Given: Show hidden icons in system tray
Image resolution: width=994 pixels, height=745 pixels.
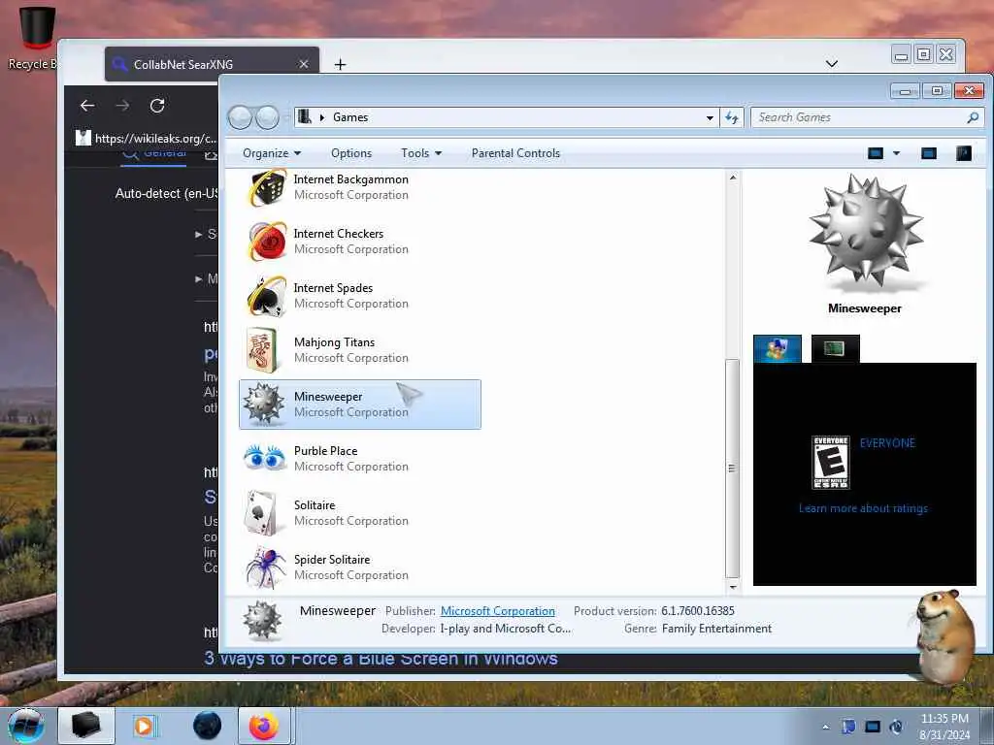Looking at the screenshot, I should pyautogui.click(x=825, y=727).
